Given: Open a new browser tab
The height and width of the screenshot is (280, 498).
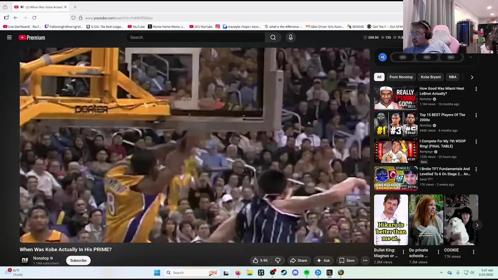Looking at the screenshot, I should (75, 7).
